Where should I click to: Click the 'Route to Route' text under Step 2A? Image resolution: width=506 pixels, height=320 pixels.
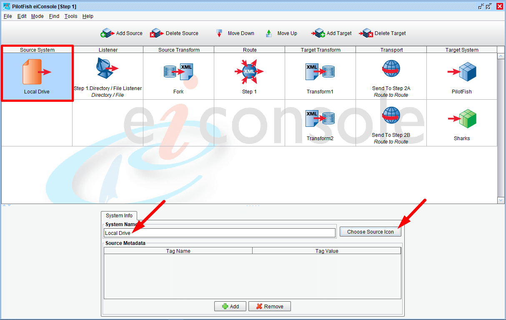click(x=391, y=95)
